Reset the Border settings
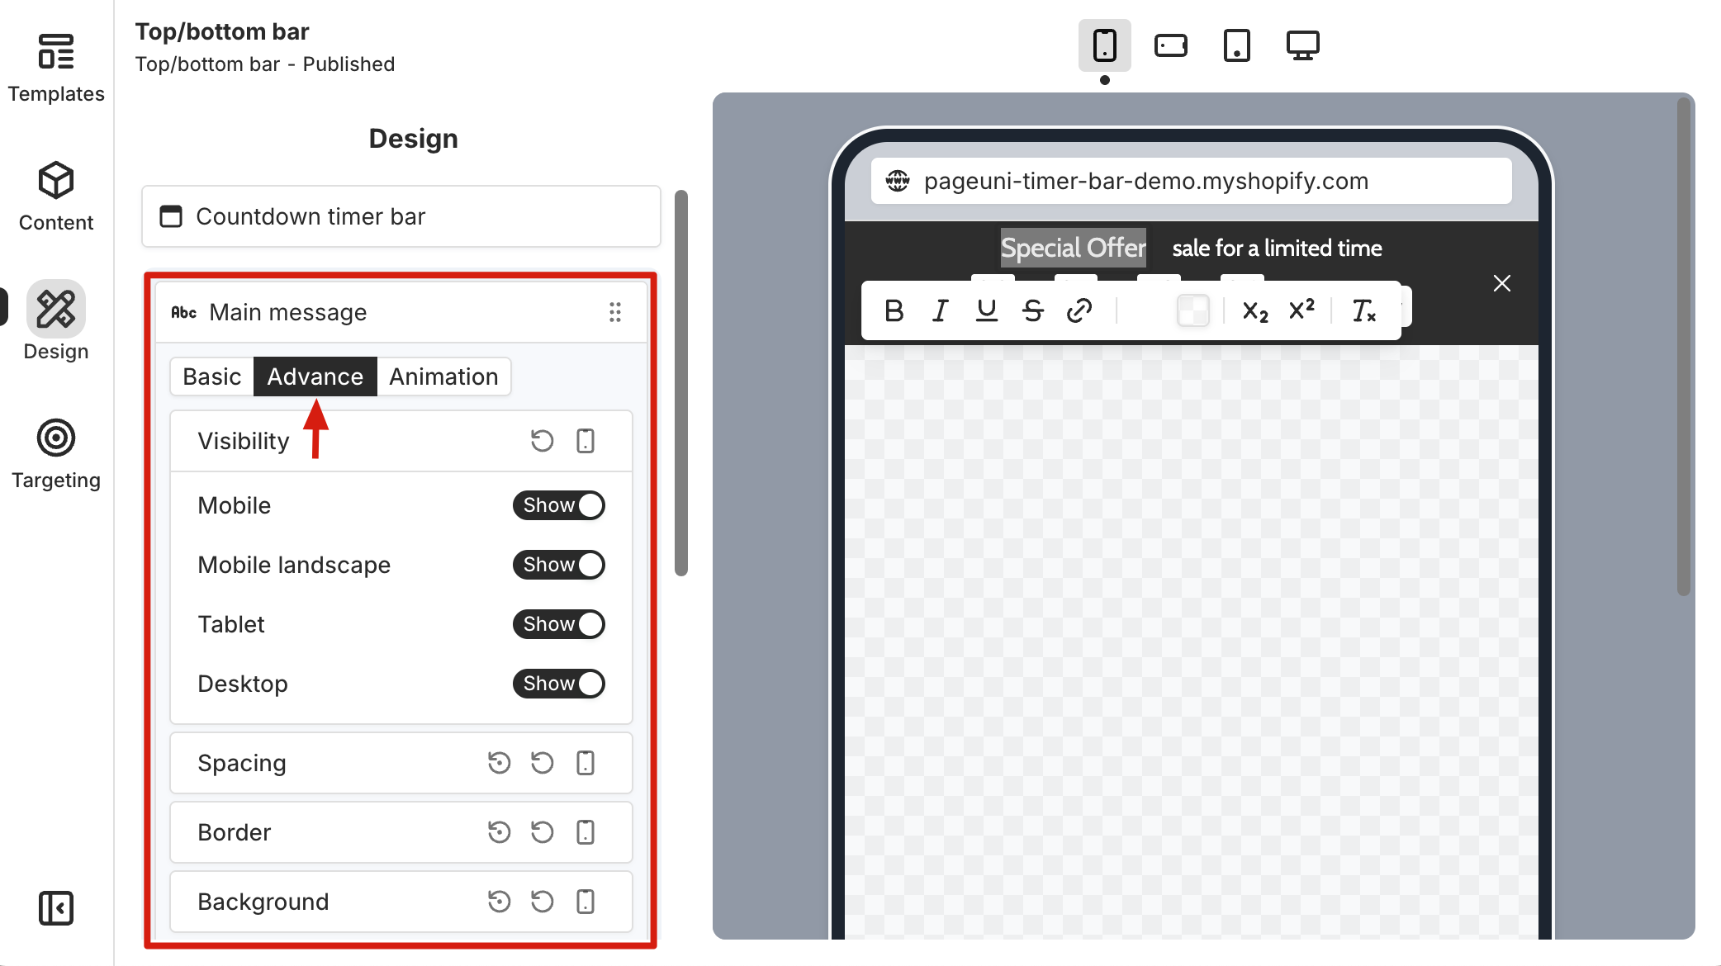 [543, 832]
